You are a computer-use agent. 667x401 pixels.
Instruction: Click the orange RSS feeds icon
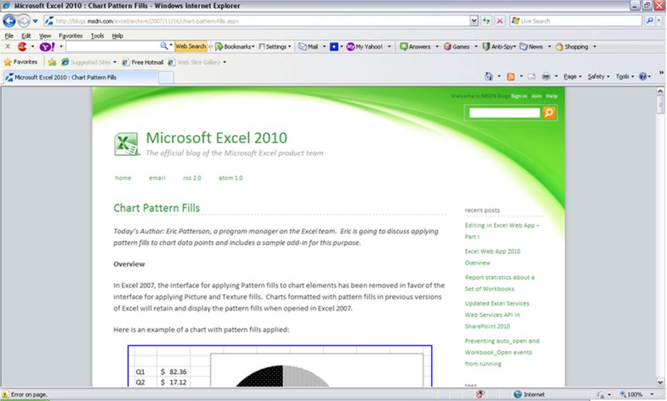click(510, 76)
